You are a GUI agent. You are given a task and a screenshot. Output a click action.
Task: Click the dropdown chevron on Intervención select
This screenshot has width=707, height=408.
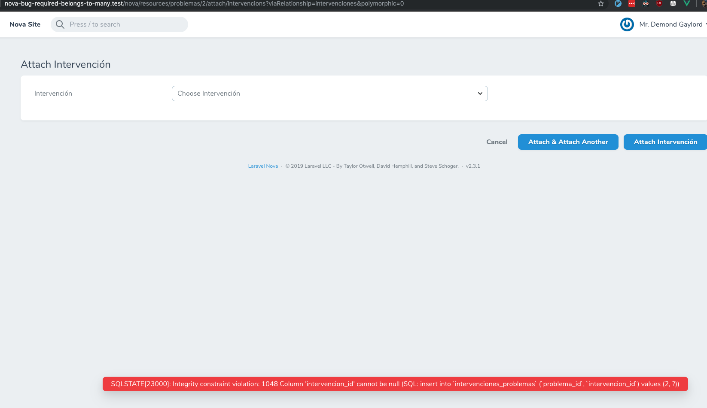480,93
